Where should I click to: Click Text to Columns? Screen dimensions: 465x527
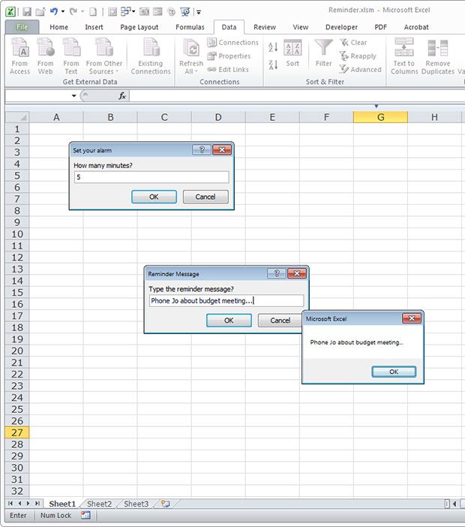(404, 56)
